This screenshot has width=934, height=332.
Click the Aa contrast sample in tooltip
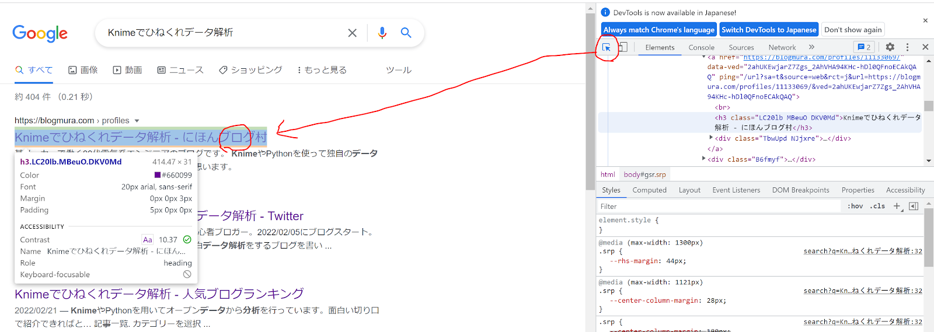[148, 240]
